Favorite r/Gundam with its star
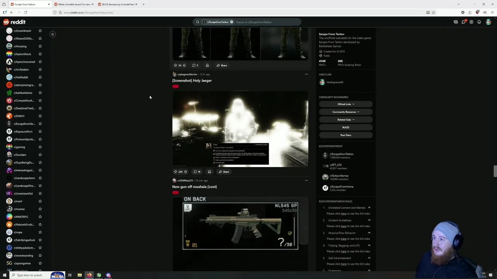The height and width of the screenshot is (279, 497). coord(40,155)
